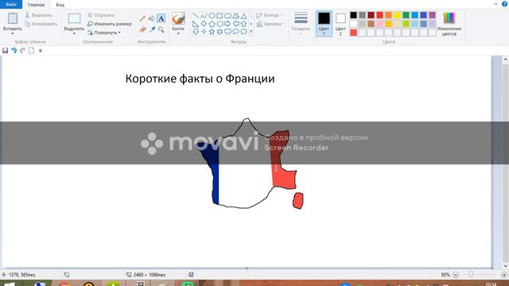The image size is (509, 286).
Task: Choose the six-point star shape
Action: click(220, 32)
